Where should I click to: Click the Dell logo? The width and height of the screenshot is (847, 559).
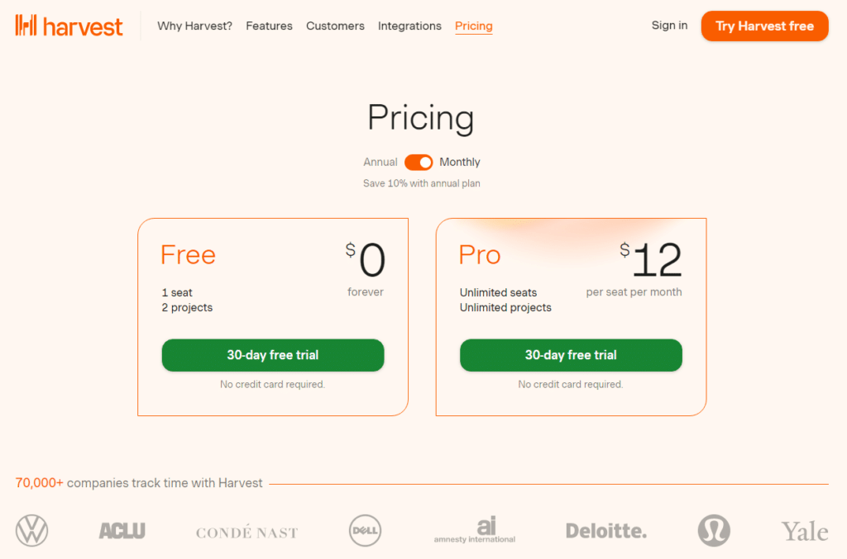(x=364, y=531)
